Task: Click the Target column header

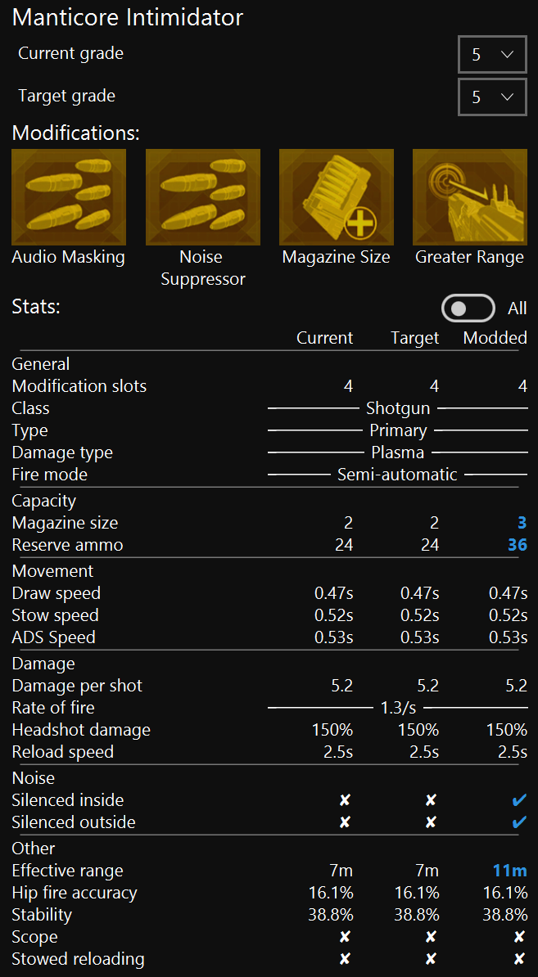Action: [x=414, y=338]
